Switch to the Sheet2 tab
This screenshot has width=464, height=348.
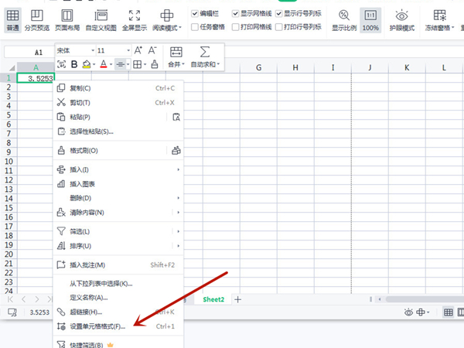click(213, 299)
